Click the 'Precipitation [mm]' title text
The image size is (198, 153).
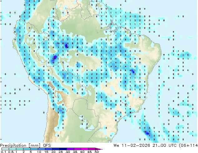click(20, 146)
